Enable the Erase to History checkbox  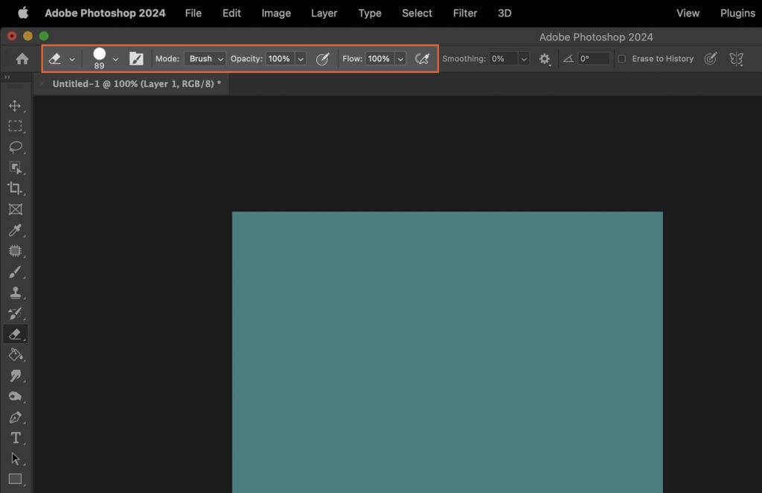point(622,58)
